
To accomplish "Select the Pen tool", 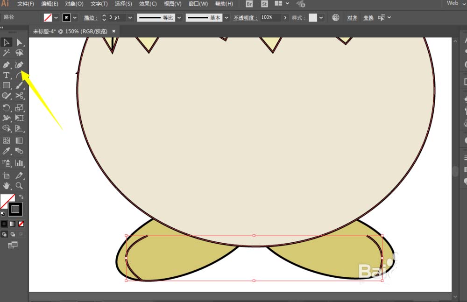I will 6,64.
